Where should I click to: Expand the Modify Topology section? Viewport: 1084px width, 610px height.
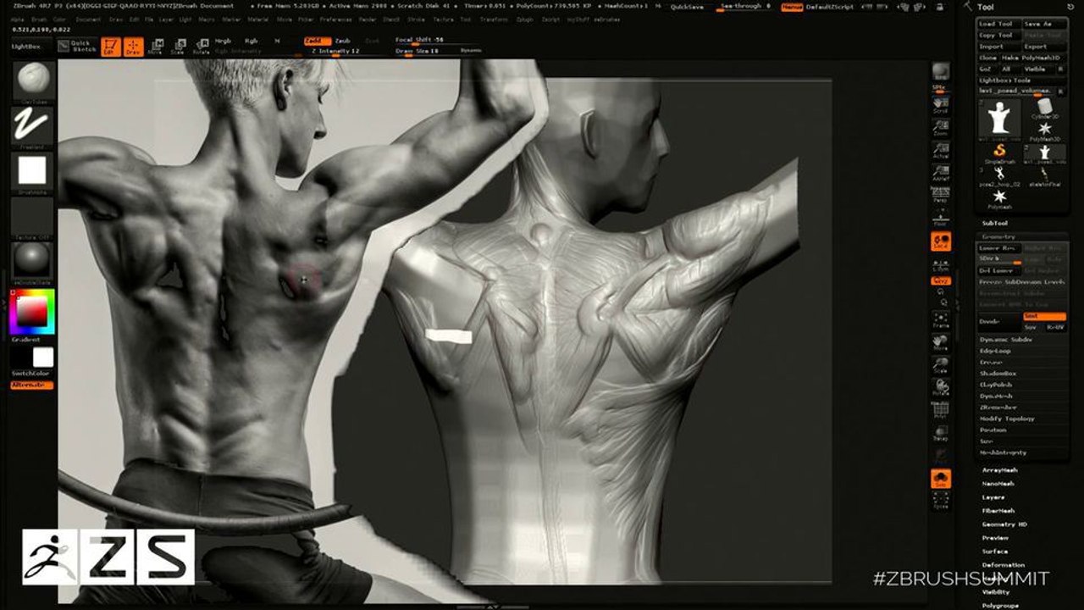pos(1008,419)
